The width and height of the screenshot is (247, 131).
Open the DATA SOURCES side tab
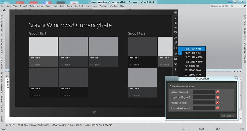(x=2, y=47)
